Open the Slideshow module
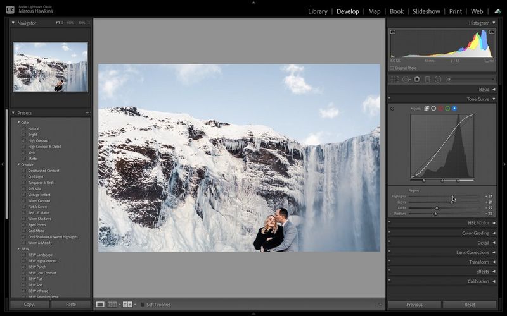The height and width of the screenshot is (316, 507). [426, 11]
